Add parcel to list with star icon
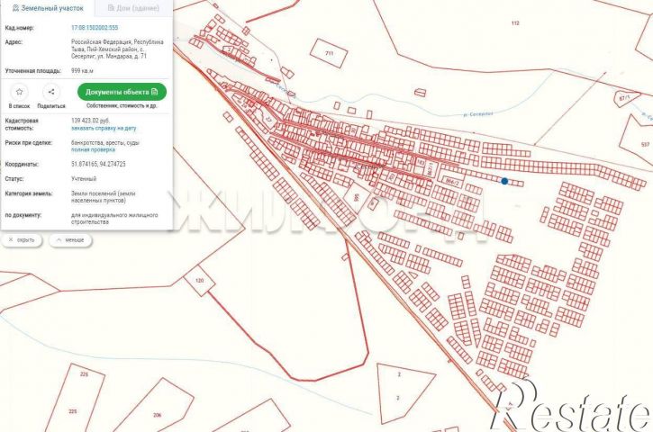The image size is (653, 432). [19, 92]
